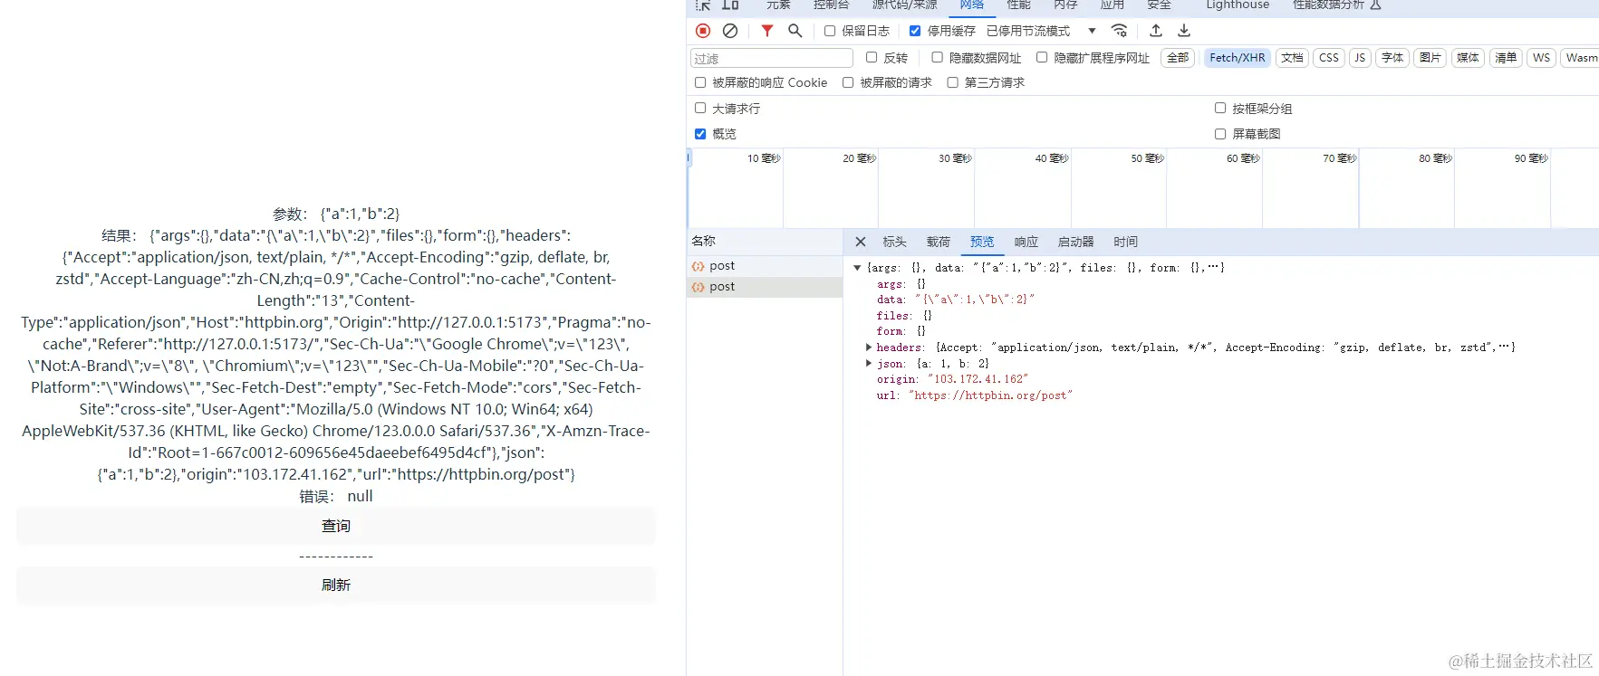This screenshot has width=1599, height=676.
Task: Activate the inspect element picker icon
Action: 703,5
